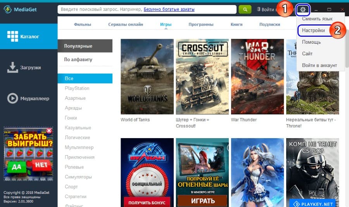
Task: Click the Версия: 2.01.3800 text
Action: (x=18, y=202)
